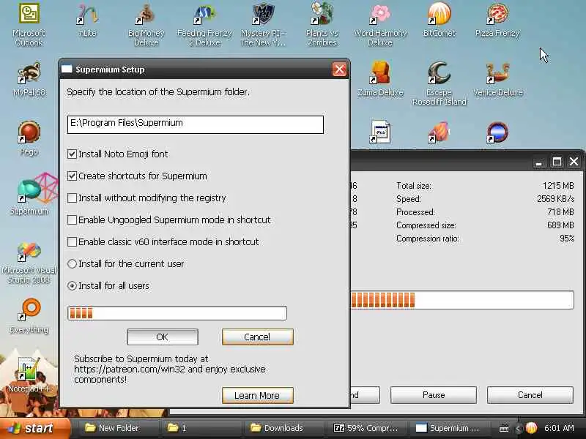Open Word Harmony Deluxe shortcut
586x439 pixels.
pos(380,24)
